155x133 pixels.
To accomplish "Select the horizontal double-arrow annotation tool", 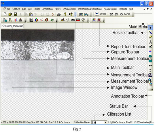I will click(150, 66).
